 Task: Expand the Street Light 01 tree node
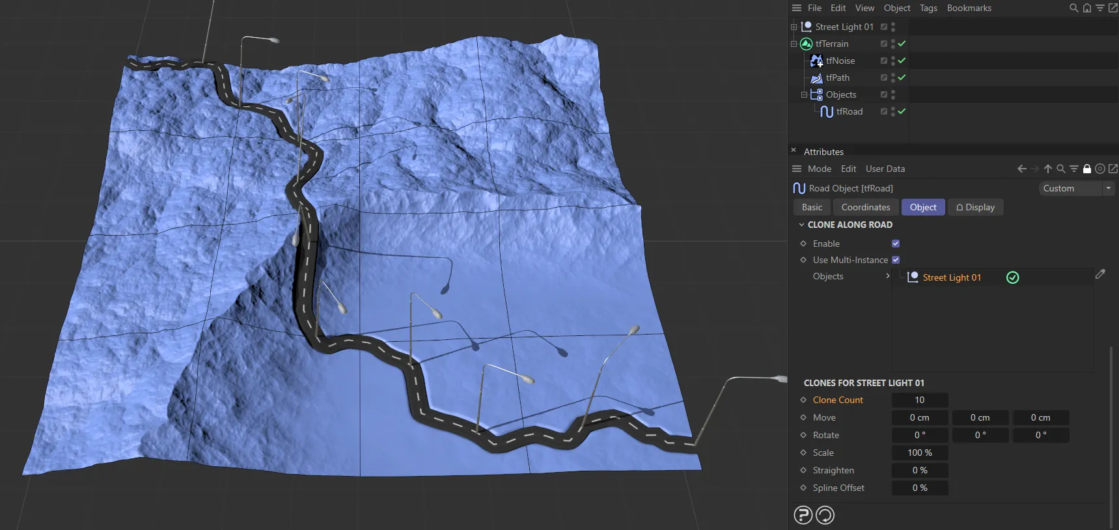click(794, 27)
